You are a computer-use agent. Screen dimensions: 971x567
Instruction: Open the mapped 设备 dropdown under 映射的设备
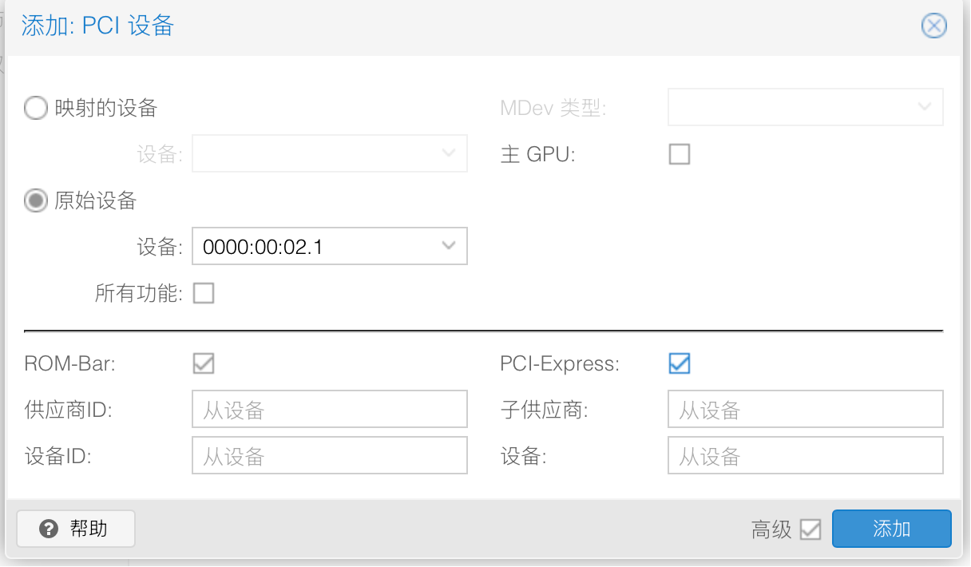pos(329,153)
